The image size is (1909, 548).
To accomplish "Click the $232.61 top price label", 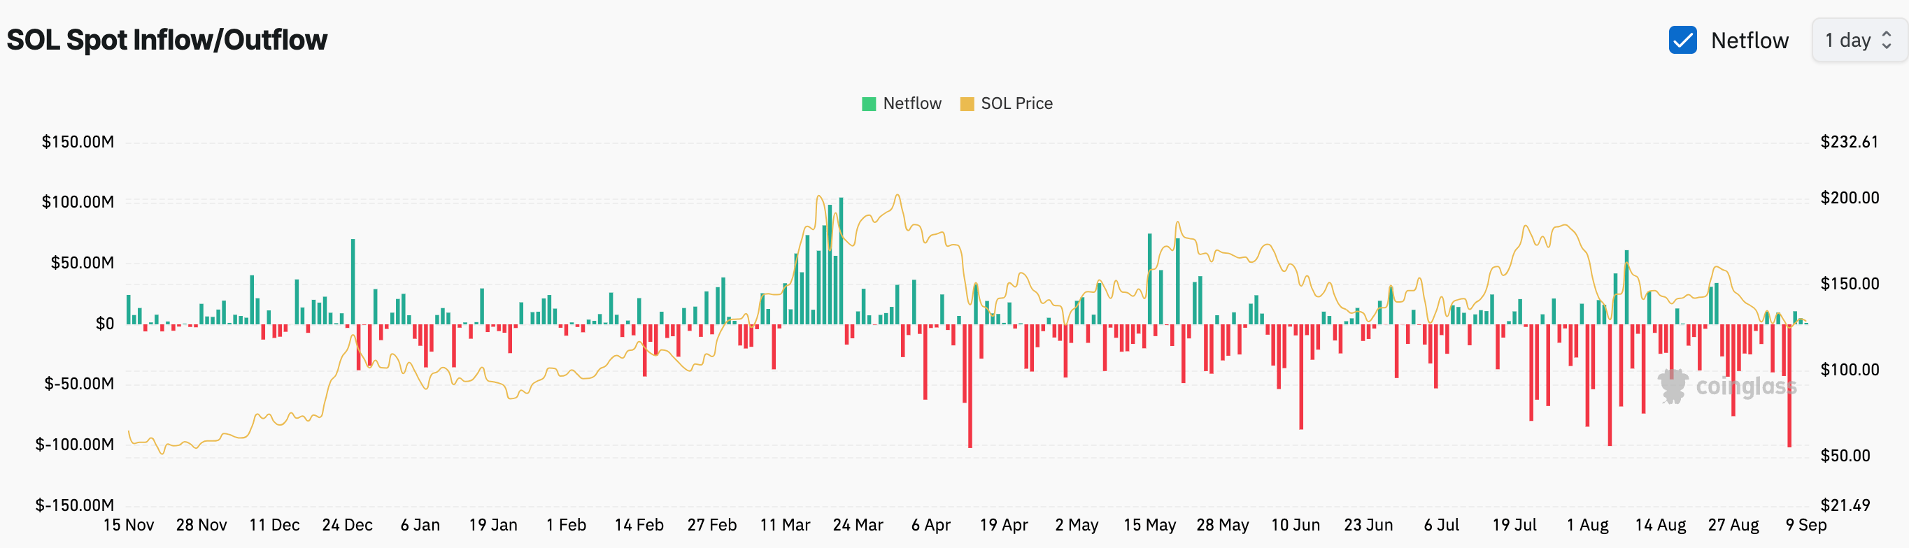I will click(x=1849, y=141).
